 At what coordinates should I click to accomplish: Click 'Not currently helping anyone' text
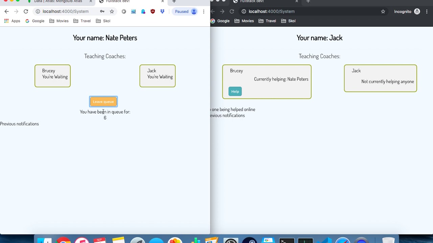(x=388, y=82)
